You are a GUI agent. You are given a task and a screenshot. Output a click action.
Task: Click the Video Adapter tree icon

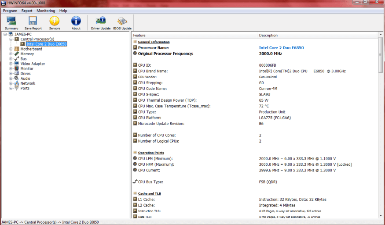16,64
